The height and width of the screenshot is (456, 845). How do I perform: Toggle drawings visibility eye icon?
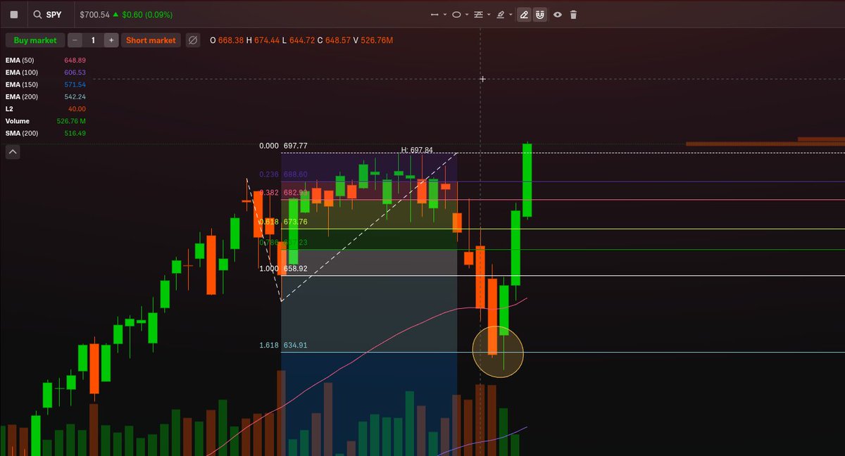coord(558,14)
